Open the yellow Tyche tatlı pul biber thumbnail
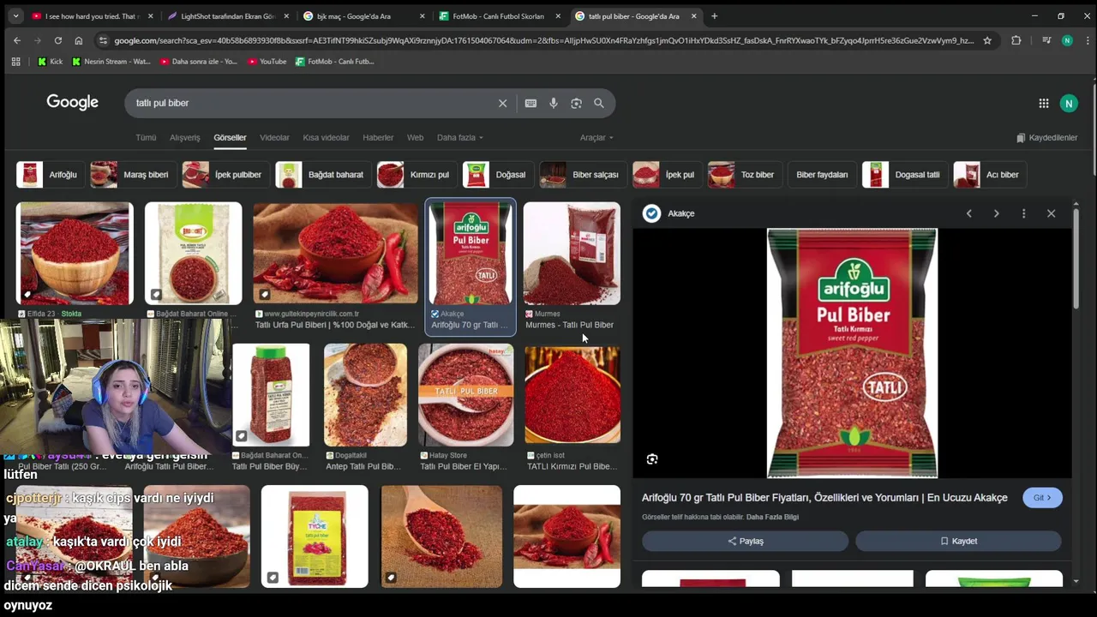 [x=315, y=536]
